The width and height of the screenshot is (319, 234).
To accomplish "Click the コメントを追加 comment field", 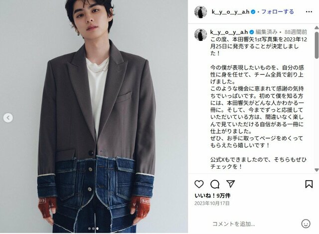I will [x=234, y=224].
